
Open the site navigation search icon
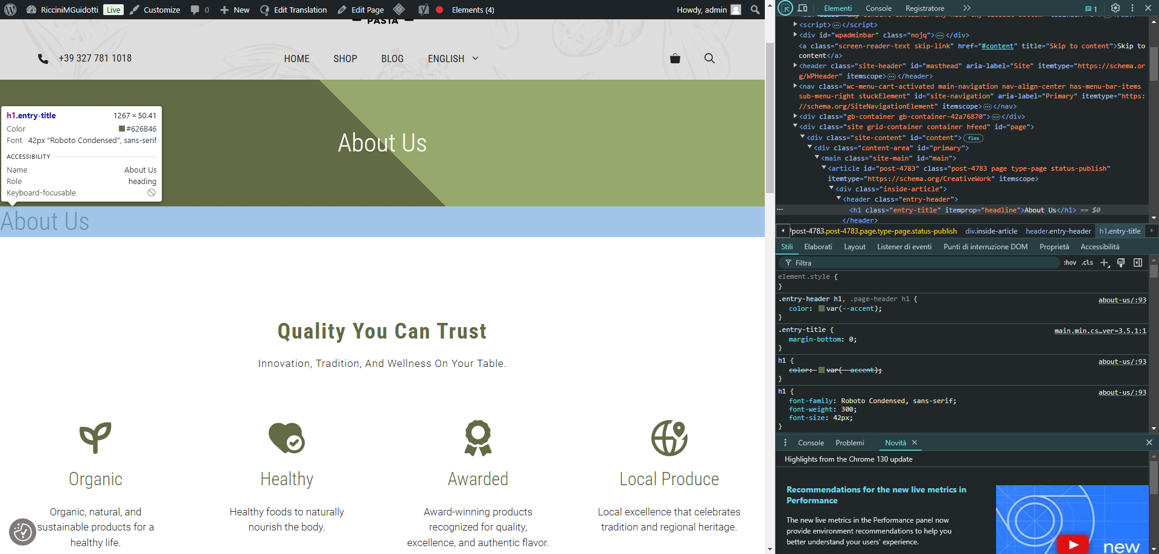(709, 59)
